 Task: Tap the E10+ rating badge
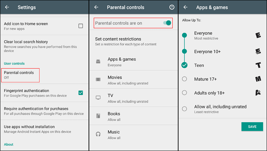pos(258,51)
